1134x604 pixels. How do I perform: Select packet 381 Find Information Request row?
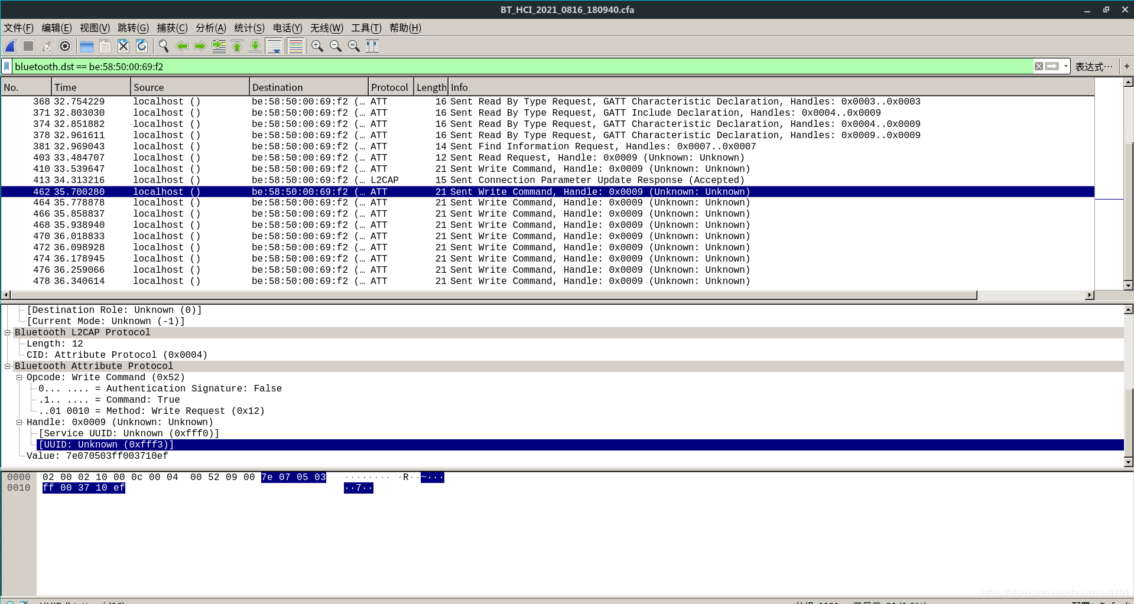pos(547,146)
